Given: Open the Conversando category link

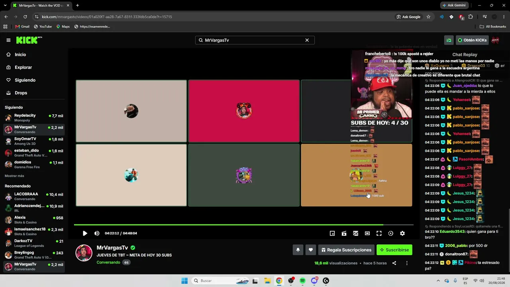Looking at the screenshot, I should pyautogui.click(x=108, y=262).
